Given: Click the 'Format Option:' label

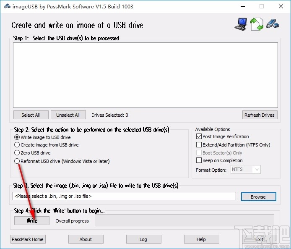Looking at the screenshot, I should pos(211,170).
